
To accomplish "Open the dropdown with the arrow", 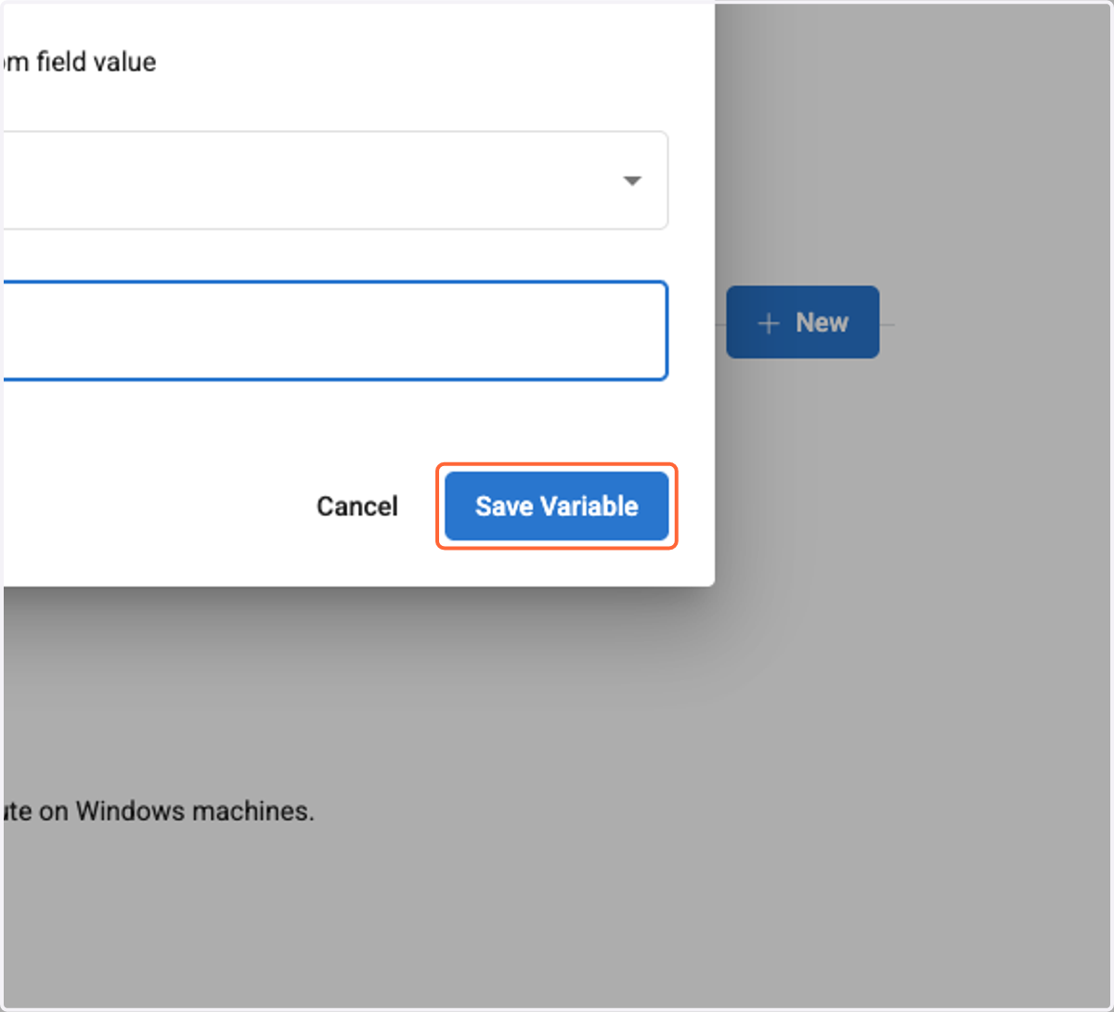I will coord(335,180).
